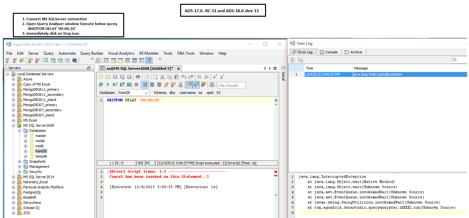The height and width of the screenshot is (218, 469).
Task: Click the Decrease Font Size icon
Action: tap(215, 77)
